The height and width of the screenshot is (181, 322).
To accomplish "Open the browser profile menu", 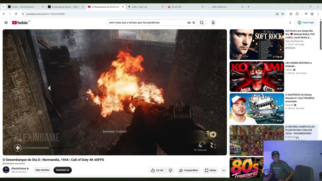I will coord(312,14).
